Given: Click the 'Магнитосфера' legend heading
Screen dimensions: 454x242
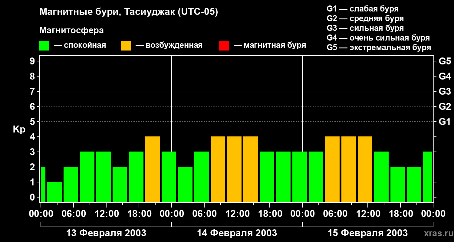Looking at the screenshot, I should tap(71, 31).
